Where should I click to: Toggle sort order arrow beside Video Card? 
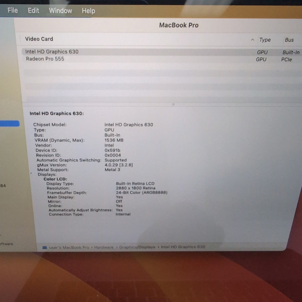tap(252, 40)
